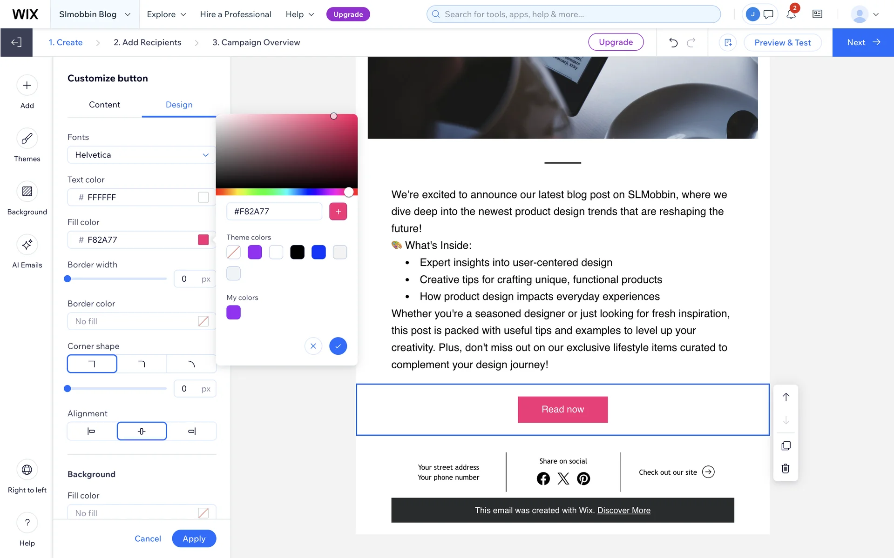Open the Helvetica font dropdown
This screenshot has width=894, height=558.
(x=142, y=155)
